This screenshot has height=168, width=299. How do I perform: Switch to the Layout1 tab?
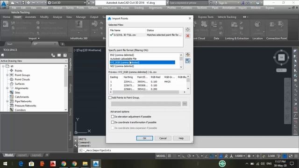(22, 155)
